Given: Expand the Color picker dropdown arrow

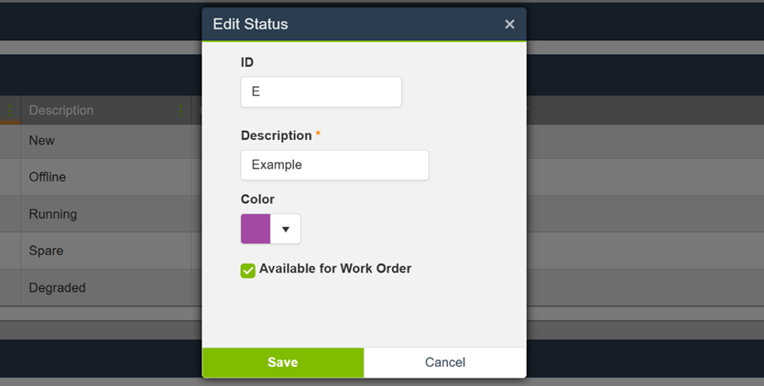Looking at the screenshot, I should [x=286, y=230].
